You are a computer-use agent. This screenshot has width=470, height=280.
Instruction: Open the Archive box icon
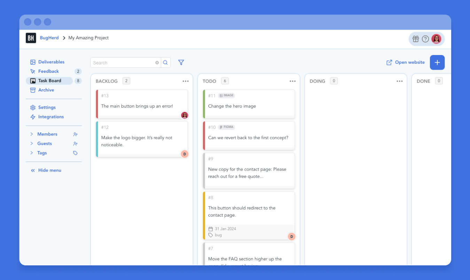click(x=32, y=90)
